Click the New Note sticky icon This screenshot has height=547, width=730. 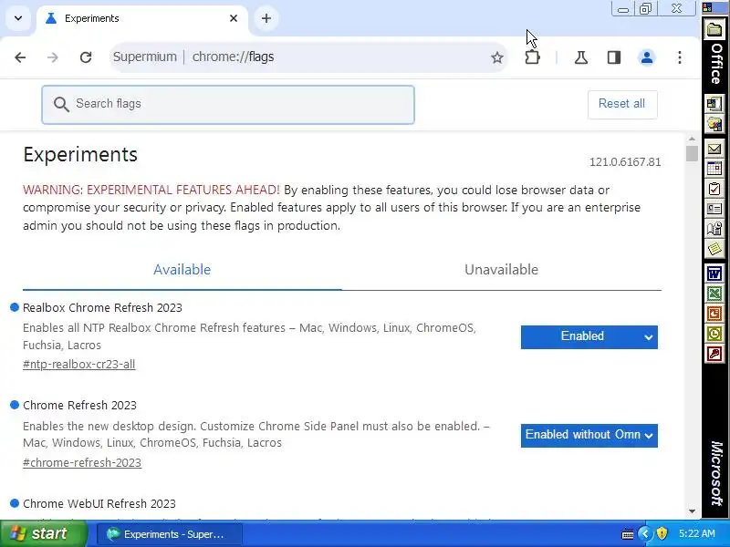pos(714,249)
